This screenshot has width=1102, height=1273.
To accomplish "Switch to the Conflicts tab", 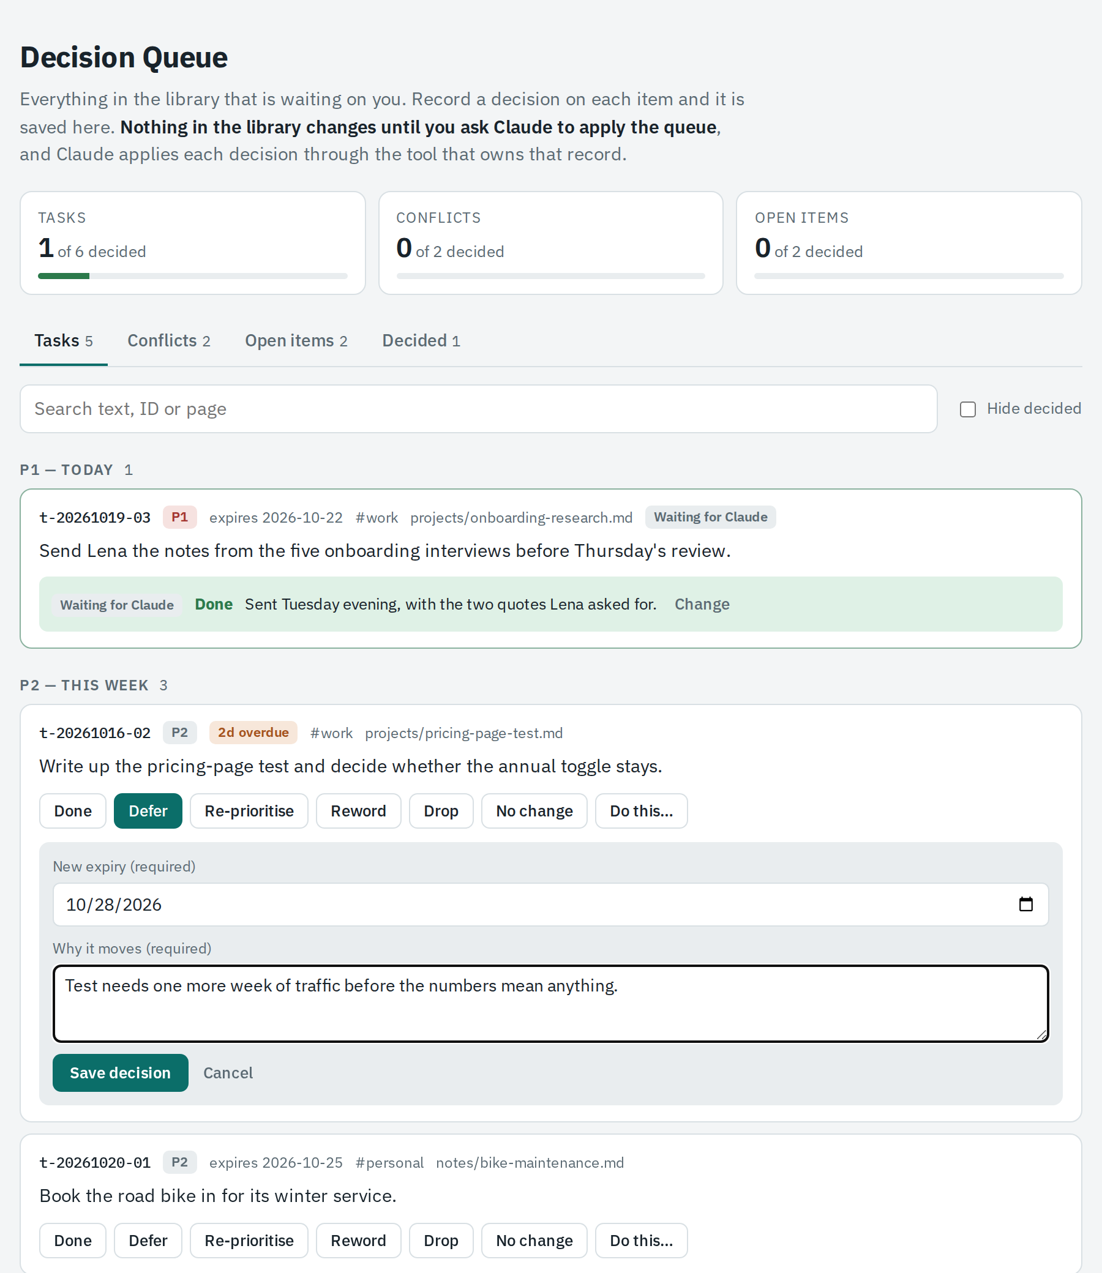I will click(168, 340).
